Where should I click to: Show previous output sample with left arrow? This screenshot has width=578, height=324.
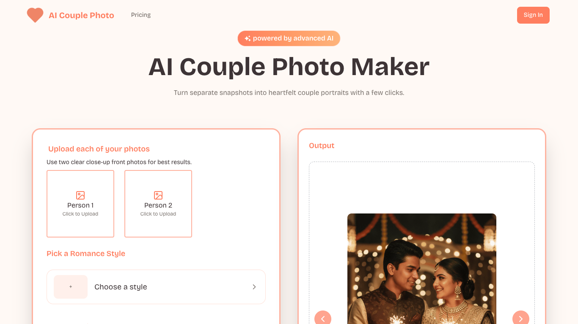[x=323, y=319]
